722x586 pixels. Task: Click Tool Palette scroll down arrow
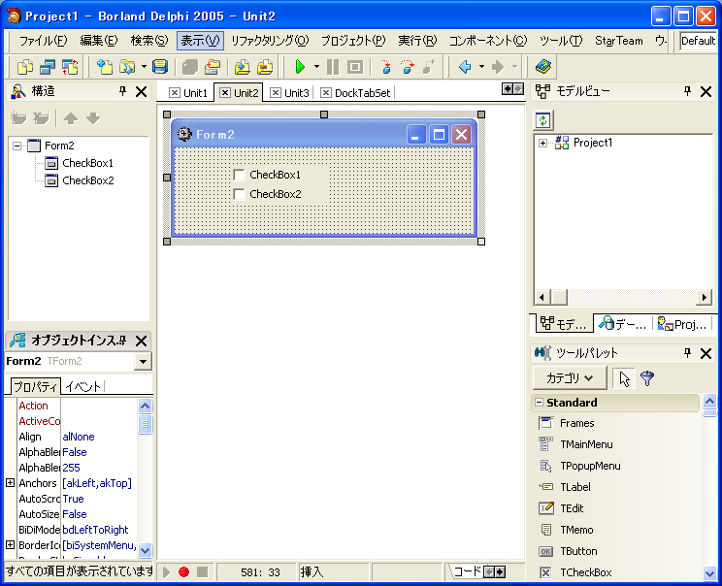pyautogui.click(x=709, y=573)
